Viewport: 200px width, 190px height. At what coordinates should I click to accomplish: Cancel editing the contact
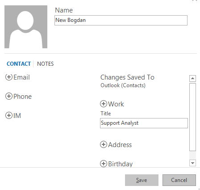(179, 180)
